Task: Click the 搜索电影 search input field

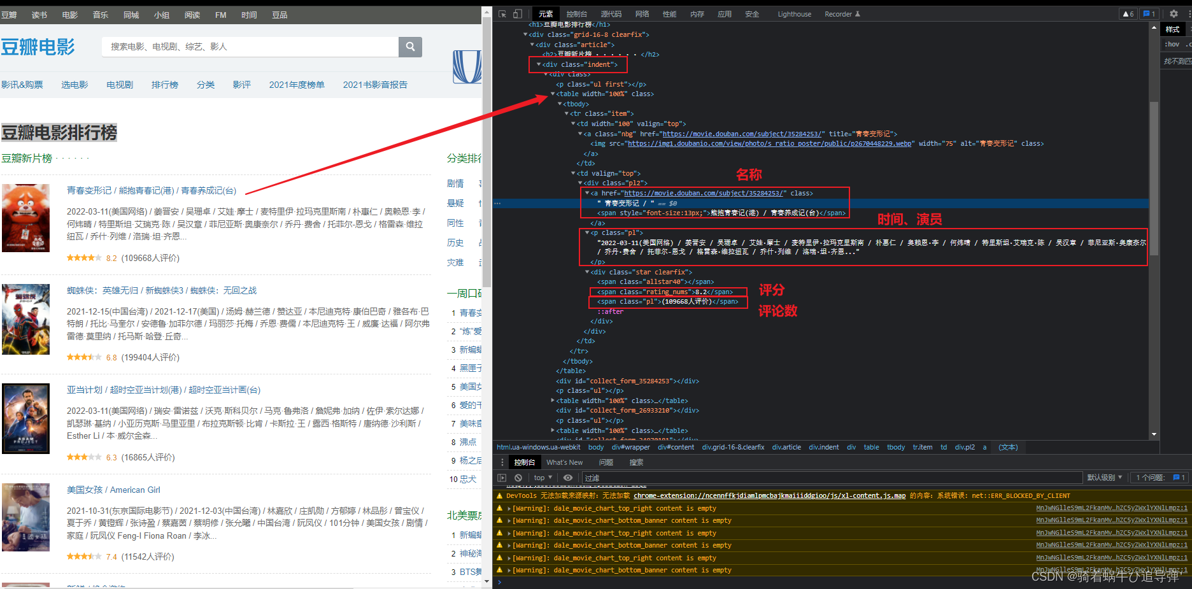Action: pos(250,46)
